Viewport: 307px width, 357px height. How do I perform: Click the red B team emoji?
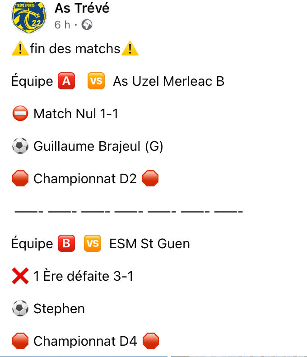tap(66, 244)
